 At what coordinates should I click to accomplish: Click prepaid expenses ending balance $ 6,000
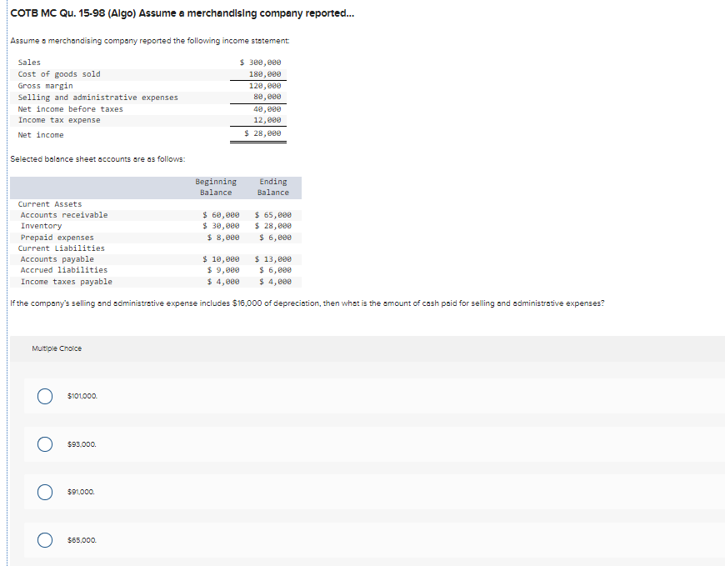(x=276, y=238)
